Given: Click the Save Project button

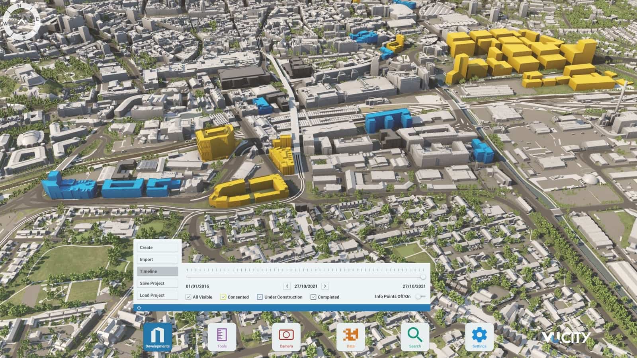Looking at the screenshot, I should pyautogui.click(x=157, y=283).
